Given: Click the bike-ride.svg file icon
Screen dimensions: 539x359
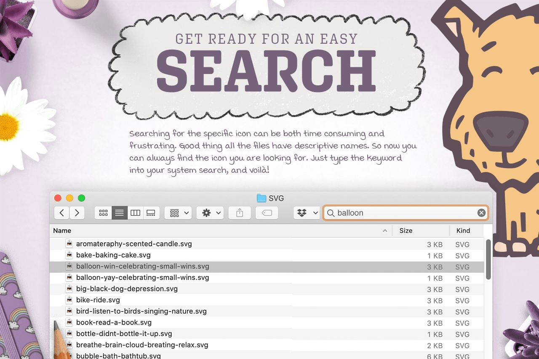Looking at the screenshot, I should click(x=69, y=300).
